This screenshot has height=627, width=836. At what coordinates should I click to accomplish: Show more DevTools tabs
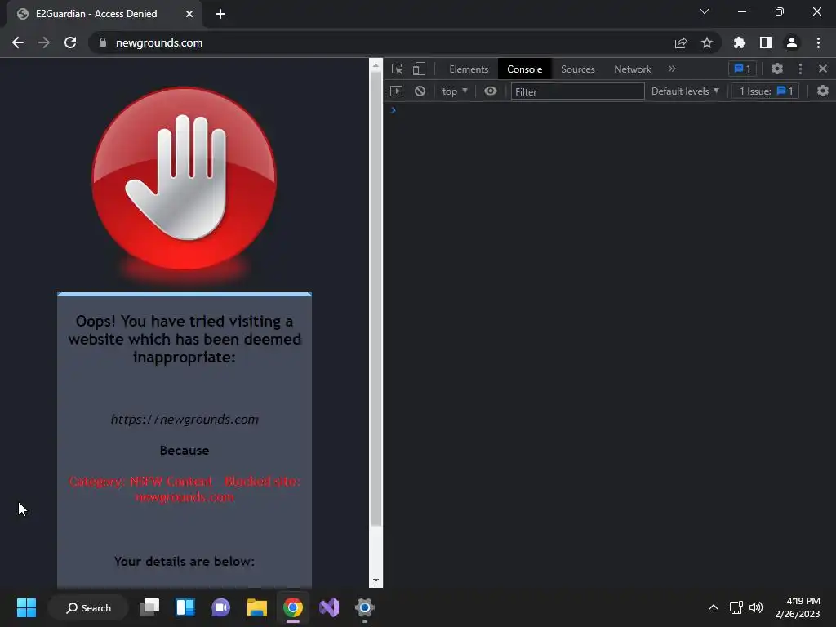pos(672,69)
